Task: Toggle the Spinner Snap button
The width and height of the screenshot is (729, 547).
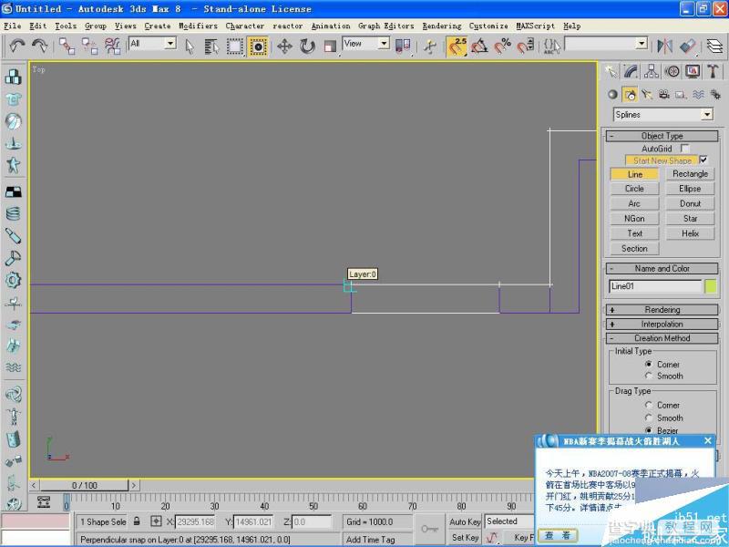Action: point(526,46)
